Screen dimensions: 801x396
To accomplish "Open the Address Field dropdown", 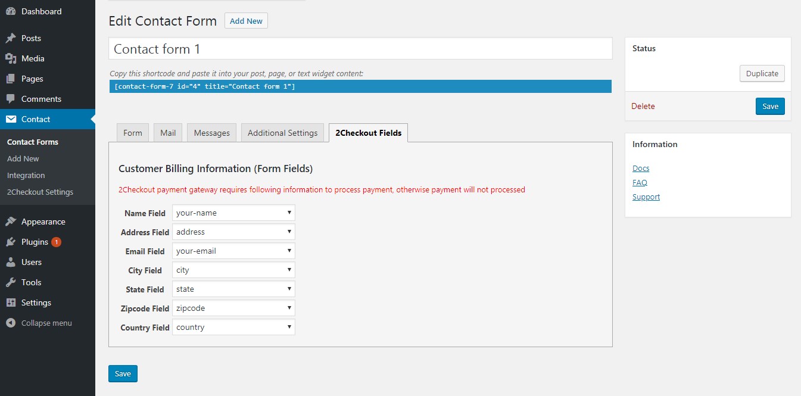I will click(233, 232).
